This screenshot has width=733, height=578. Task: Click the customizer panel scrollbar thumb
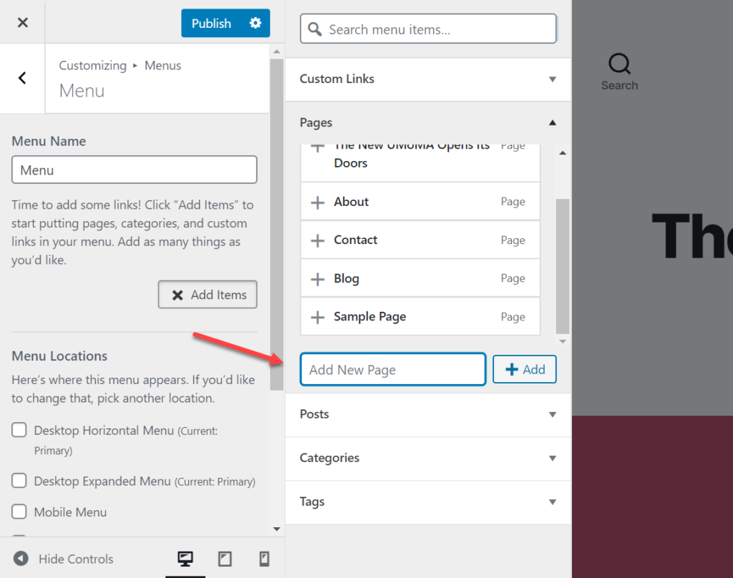pyautogui.click(x=277, y=225)
